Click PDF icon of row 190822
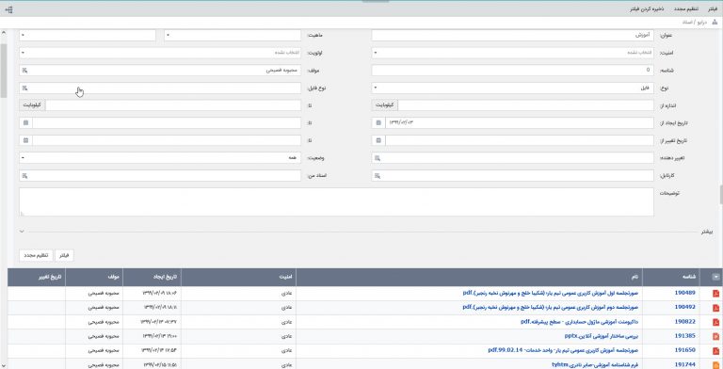Image resolution: width=723 pixels, height=369 pixels. tap(715, 322)
